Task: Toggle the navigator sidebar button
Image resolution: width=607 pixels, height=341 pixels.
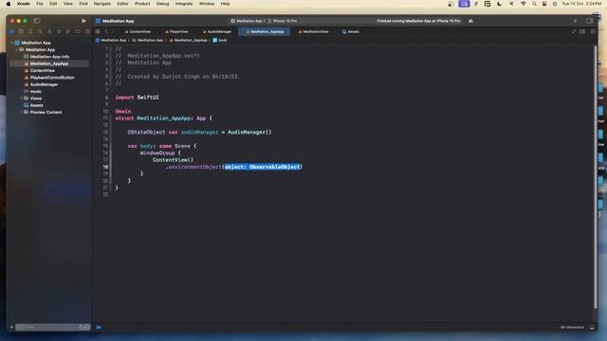Action: click(37, 21)
